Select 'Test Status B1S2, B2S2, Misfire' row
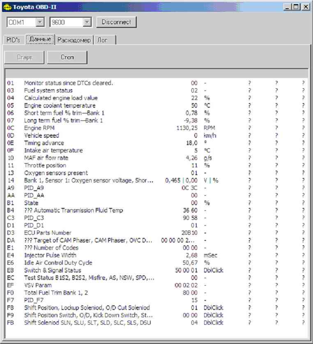Screen dimensions: 313x344 click(x=156, y=278)
